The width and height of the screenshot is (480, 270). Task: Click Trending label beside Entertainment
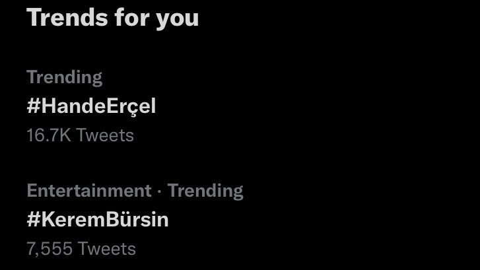[205, 191]
